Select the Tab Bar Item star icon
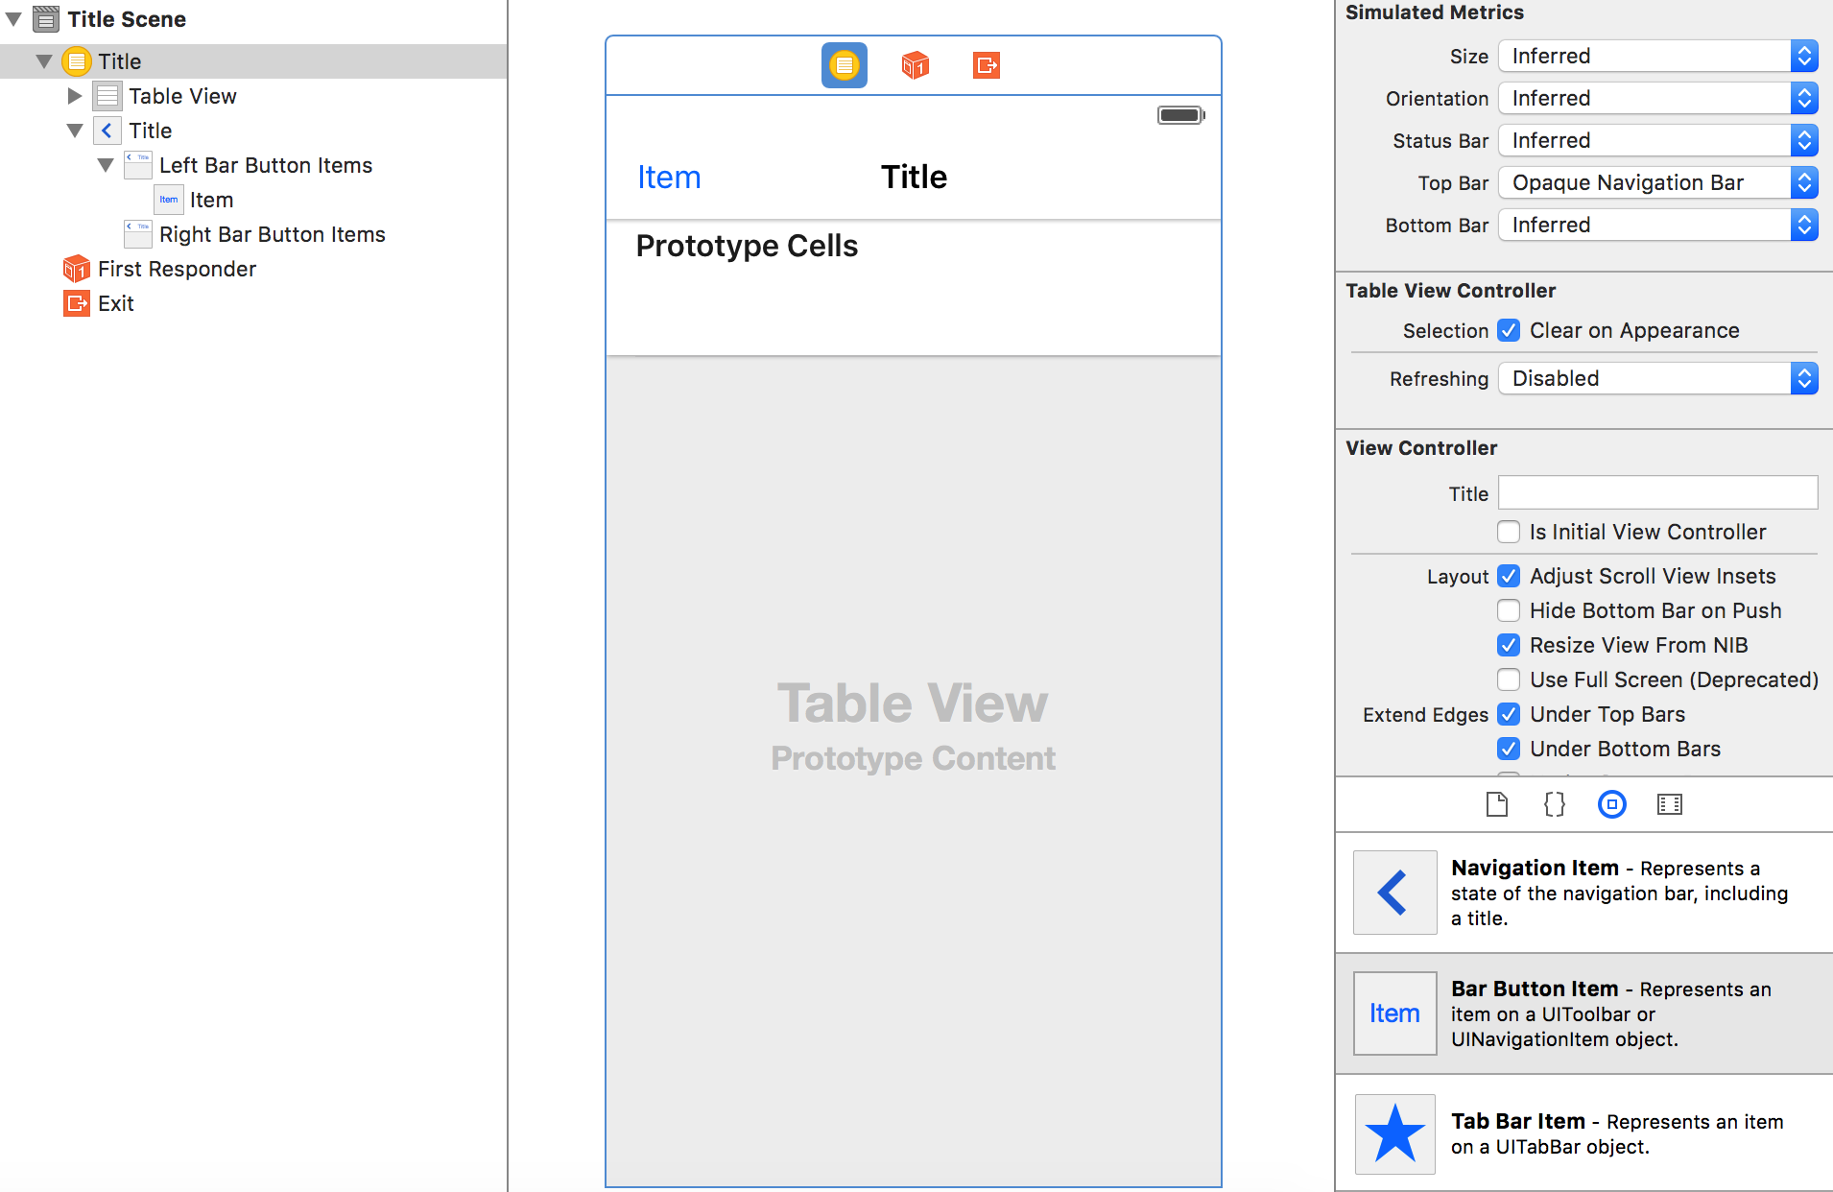 click(1393, 1133)
